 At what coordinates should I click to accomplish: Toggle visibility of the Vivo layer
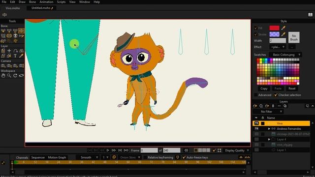tap(256, 123)
